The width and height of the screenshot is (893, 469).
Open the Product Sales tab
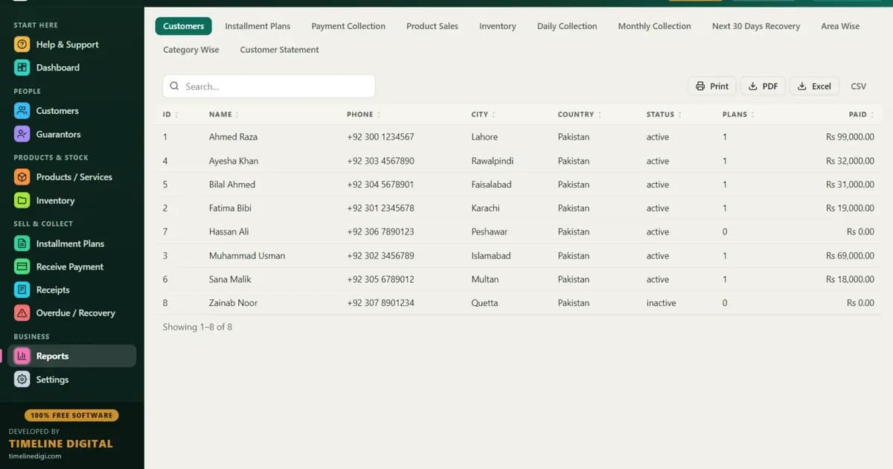point(432,26)
